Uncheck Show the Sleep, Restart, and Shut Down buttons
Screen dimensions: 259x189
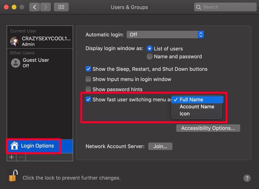pyautogui.click(x=88, y=69)
